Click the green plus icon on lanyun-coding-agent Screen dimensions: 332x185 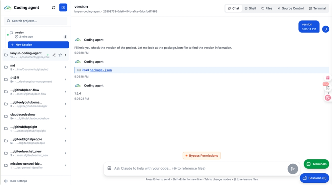(48, 55)
